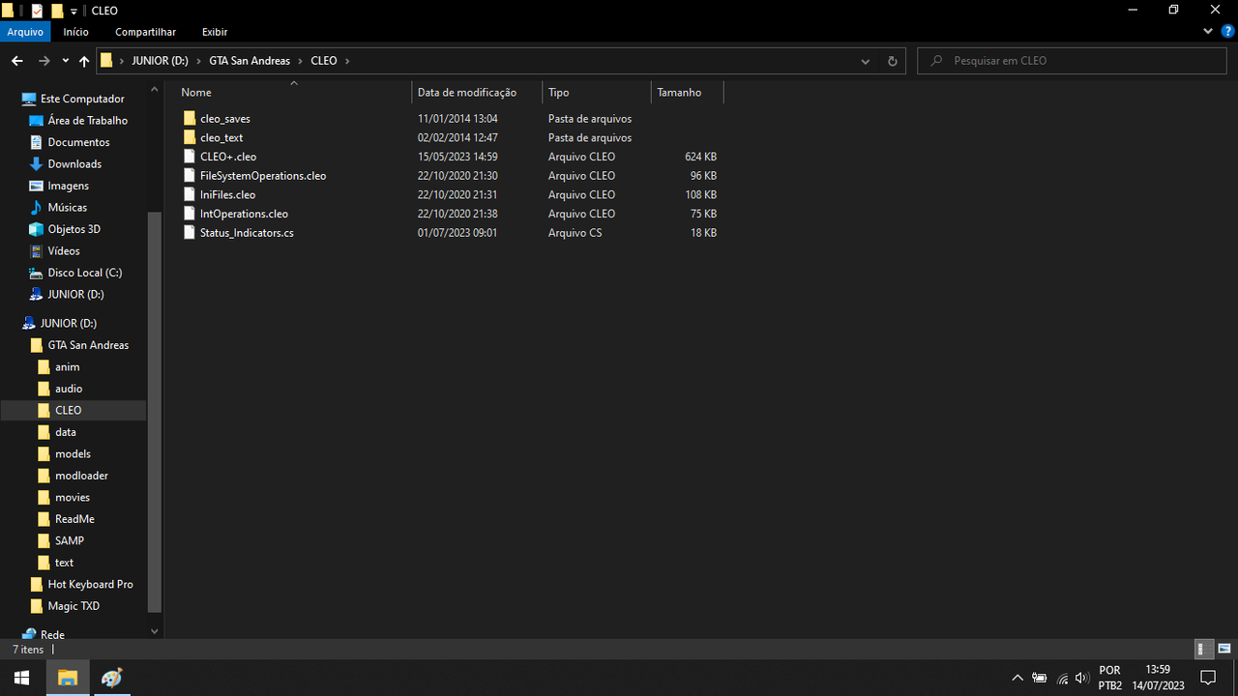Open the Wi-Fi network tray icon
Viewport: 1238px width, 696px height.
pyautogui.click(x=1062, y=678)
